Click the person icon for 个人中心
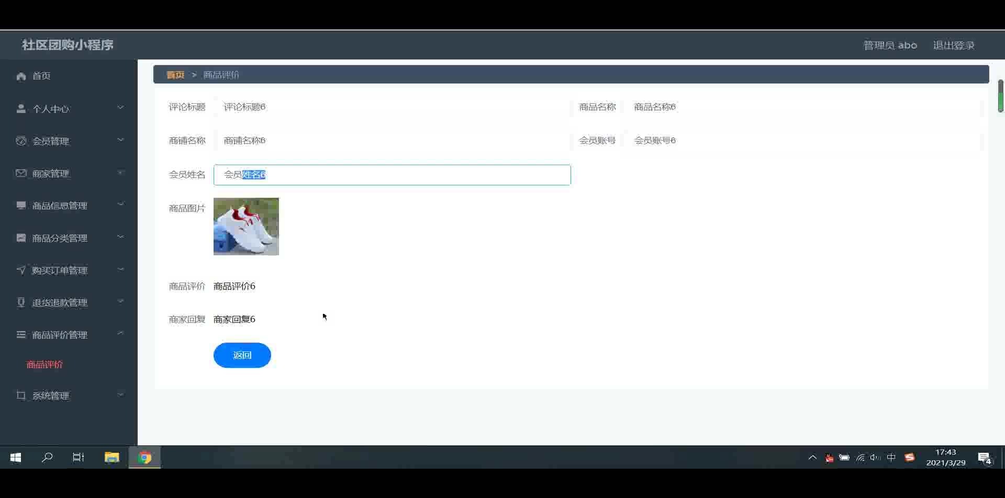Image resolution: width=1005 pixels, height=498 pixels. pyautogui.click(x=21, y=108)
